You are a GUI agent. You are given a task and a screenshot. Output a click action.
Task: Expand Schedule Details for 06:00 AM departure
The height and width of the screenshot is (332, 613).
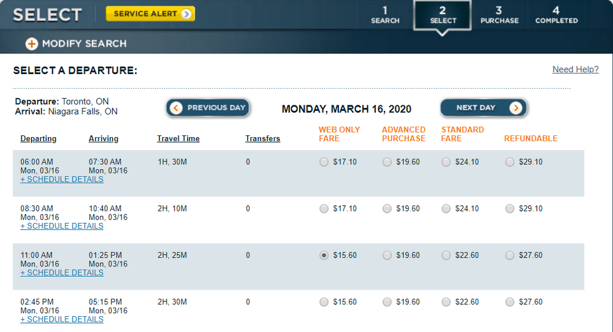tap(62, 179)
